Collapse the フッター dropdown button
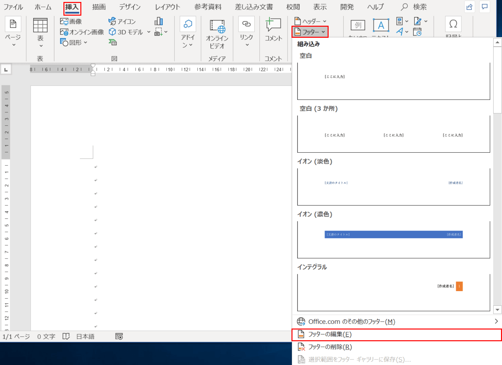This screenshot has width=502, height=365. point(310,32)
